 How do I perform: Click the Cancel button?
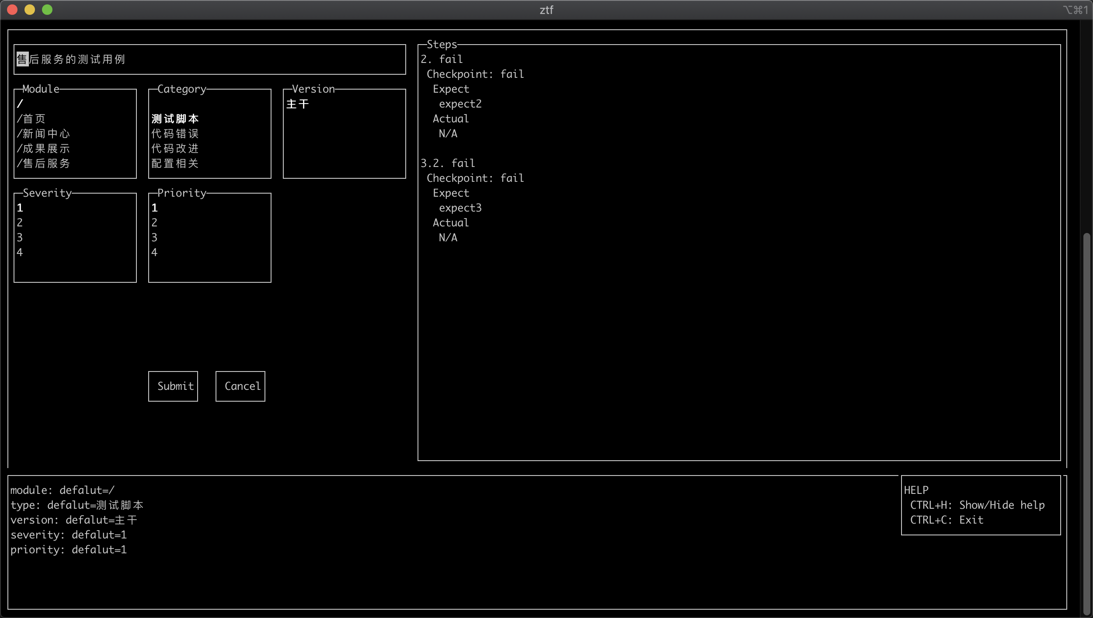(x=240, y=386)
